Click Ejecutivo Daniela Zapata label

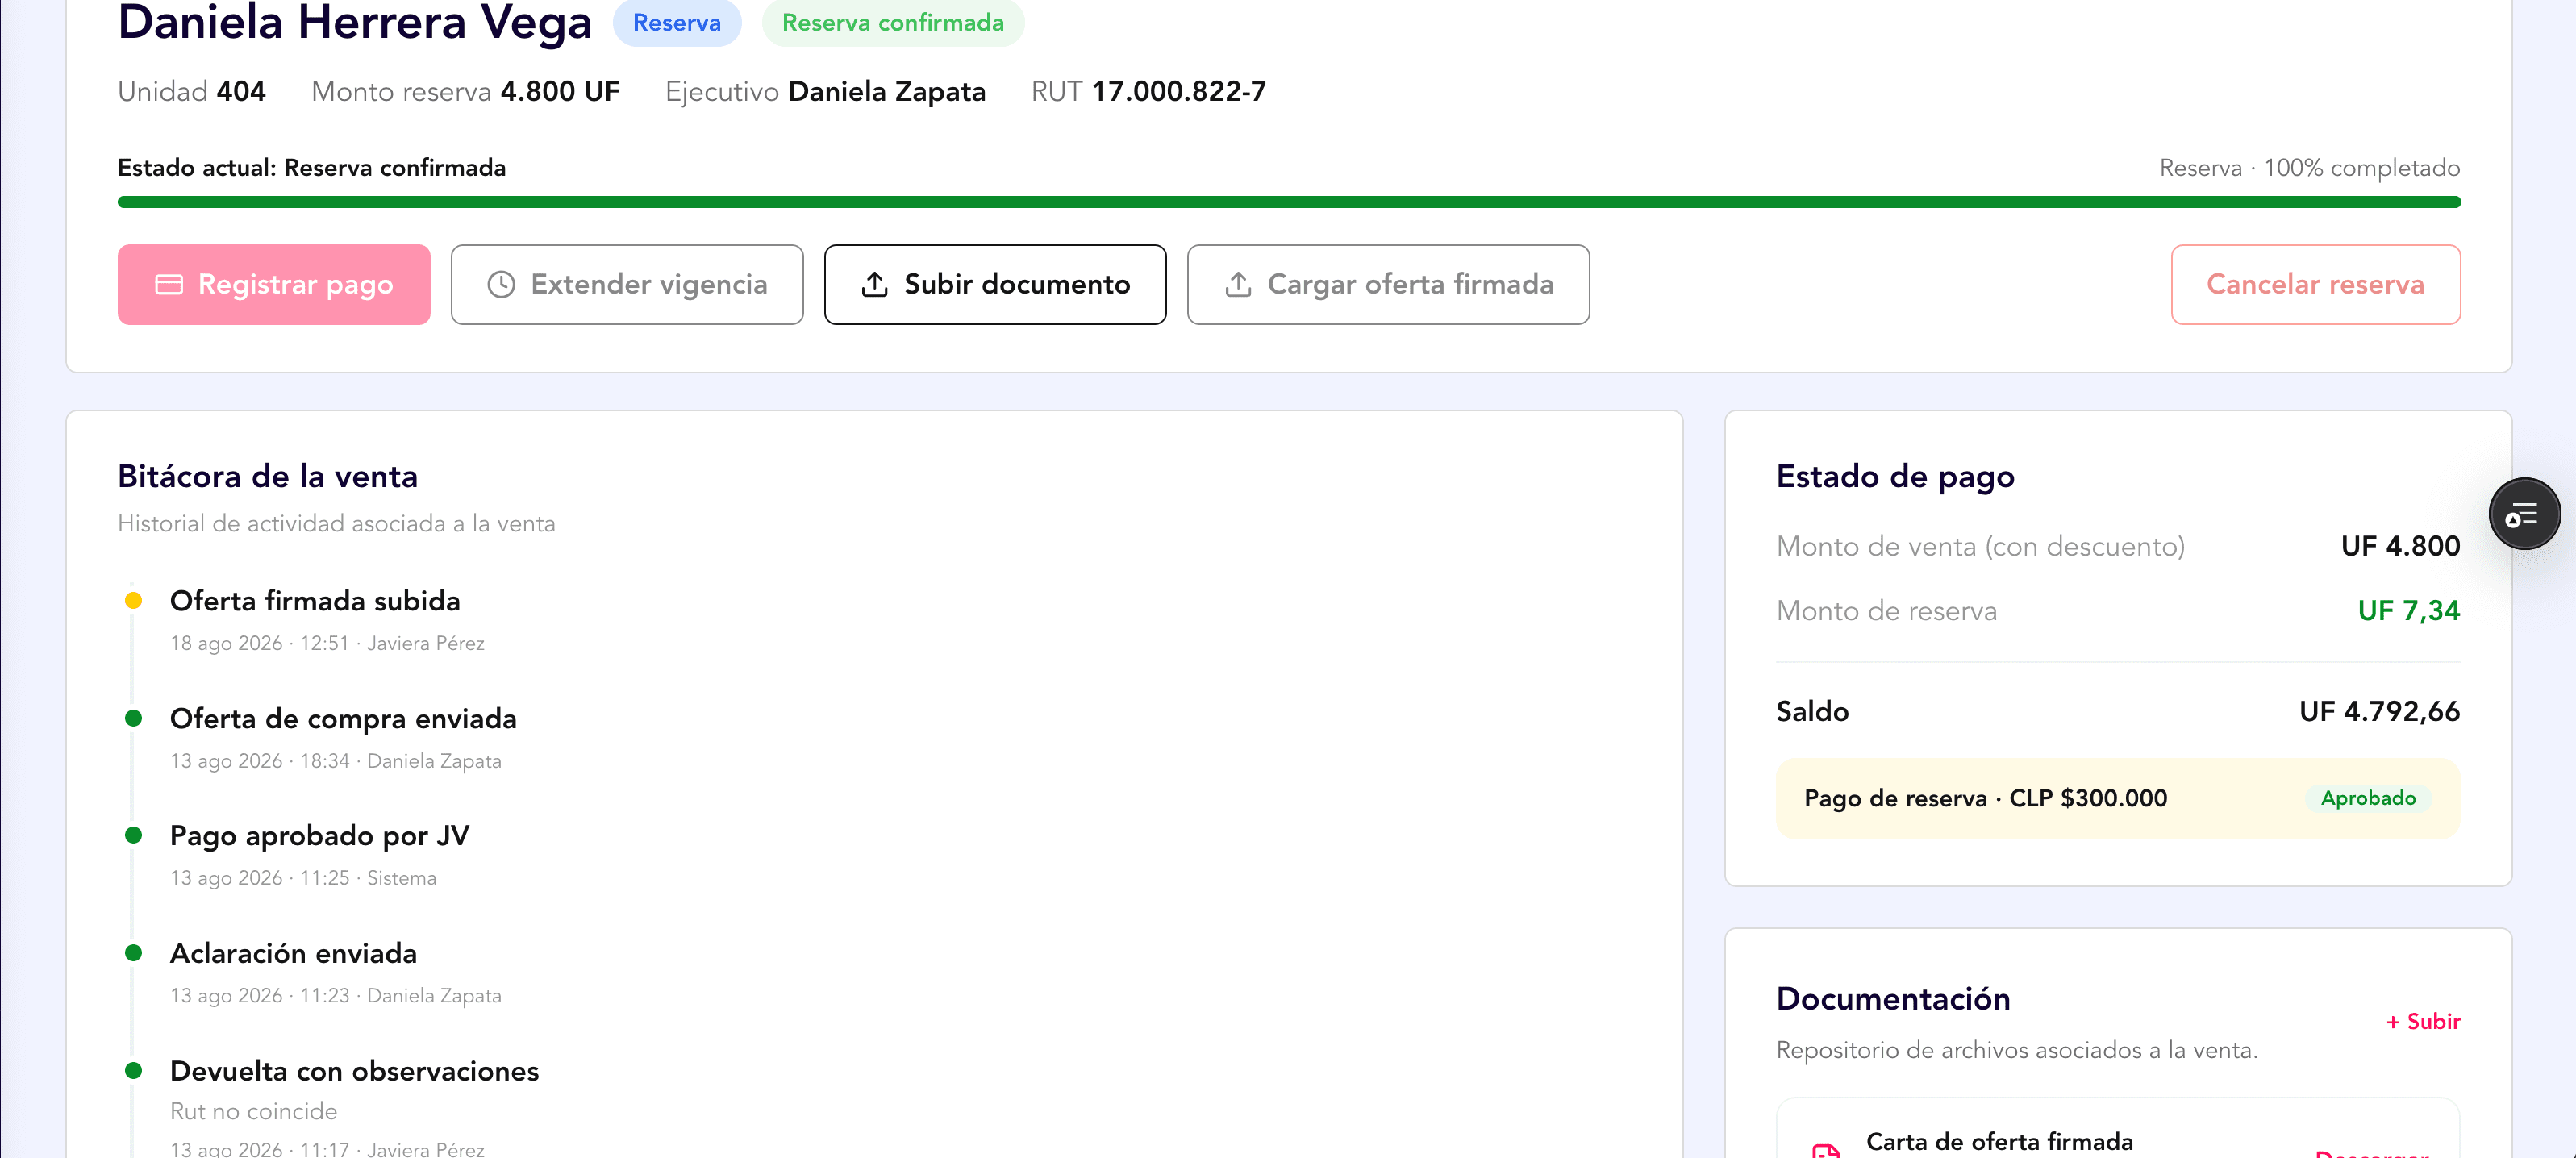(825, 92)
